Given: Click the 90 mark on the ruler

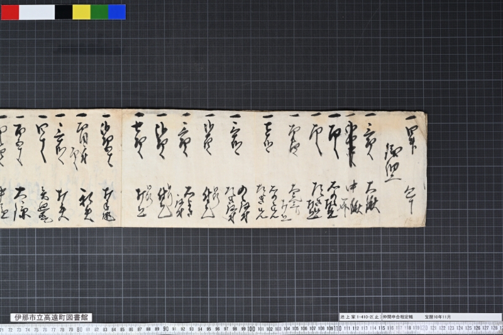Looking at the screenshot, I should point(165,329).
